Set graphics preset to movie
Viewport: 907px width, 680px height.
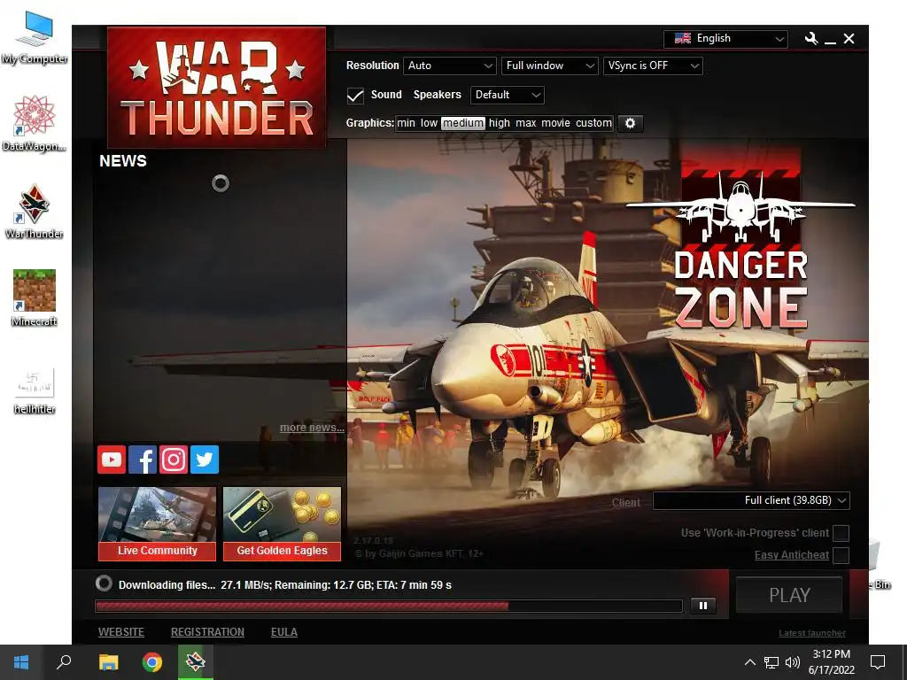pos(556,123)
